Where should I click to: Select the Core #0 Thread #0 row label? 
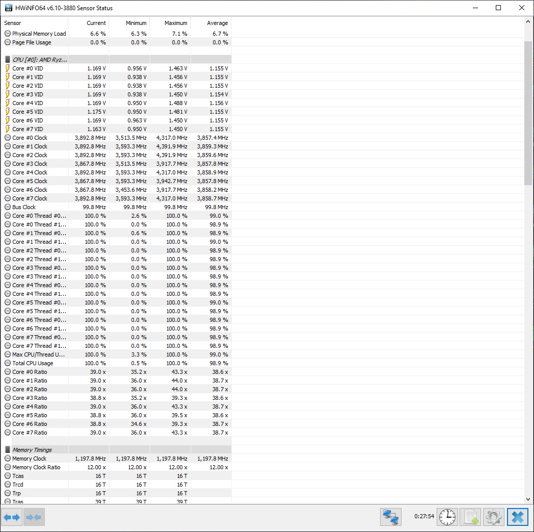point(39,216)
